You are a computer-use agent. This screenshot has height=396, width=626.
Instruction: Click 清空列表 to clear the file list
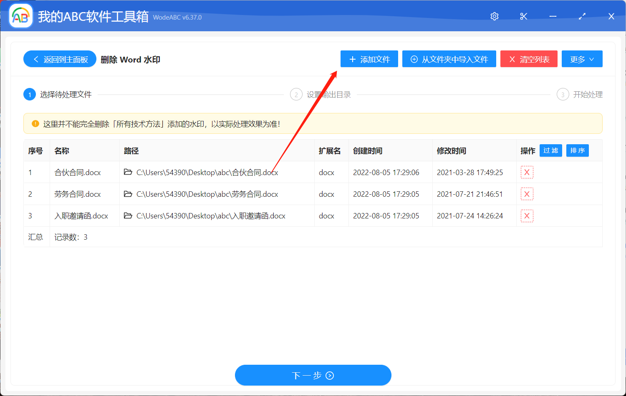pyautogui.click(x=529, y=59)
